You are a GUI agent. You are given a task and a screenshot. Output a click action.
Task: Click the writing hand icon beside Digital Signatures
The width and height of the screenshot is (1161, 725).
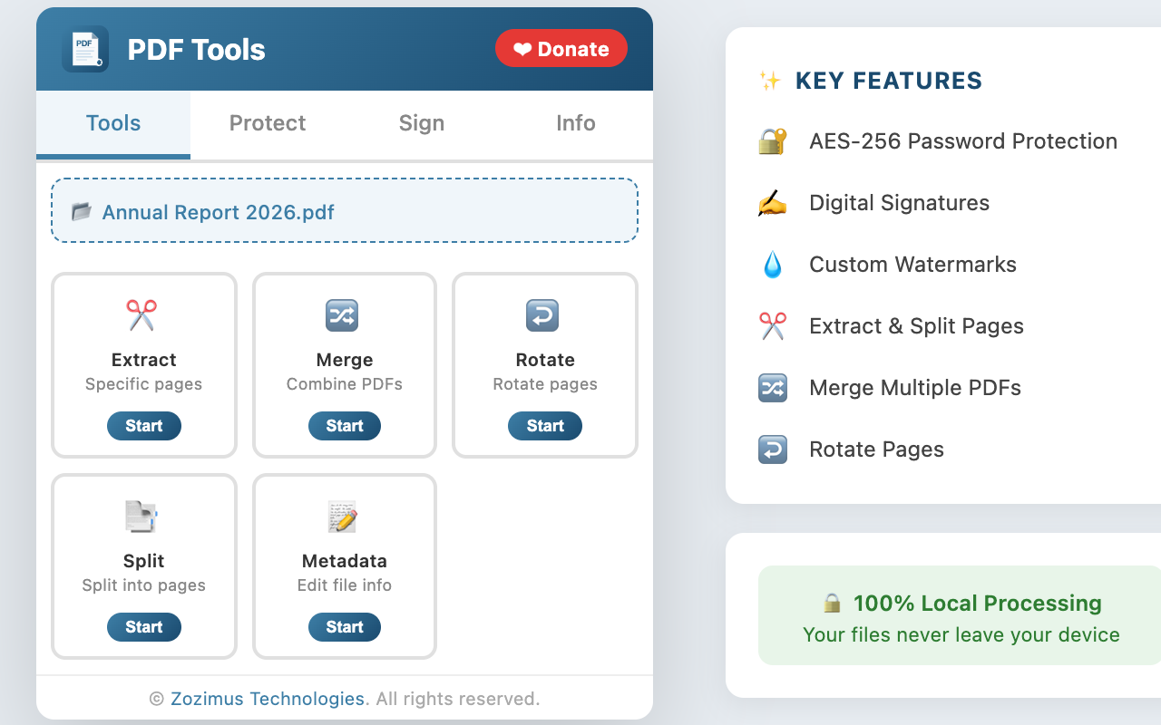coord(772,203)
